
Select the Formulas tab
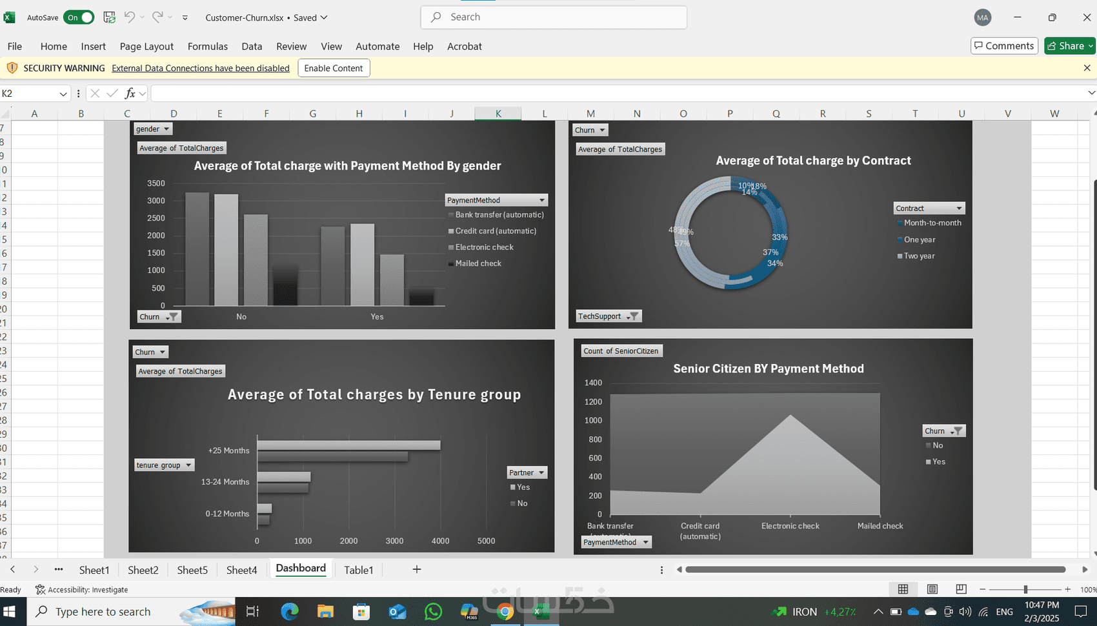(x=208, y=46)
